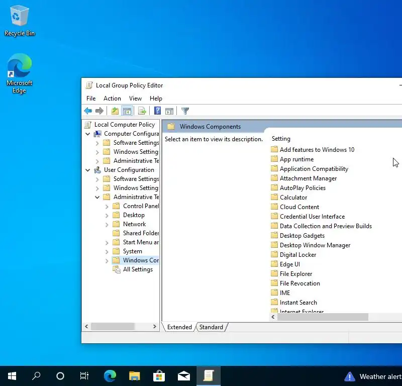Click the tree pane scroll-right arrow

pyautogui.click(x=155, y=327)
